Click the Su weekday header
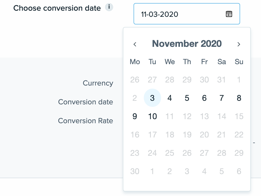This screenshot has width=261, height=196. (x=239, y=62)
